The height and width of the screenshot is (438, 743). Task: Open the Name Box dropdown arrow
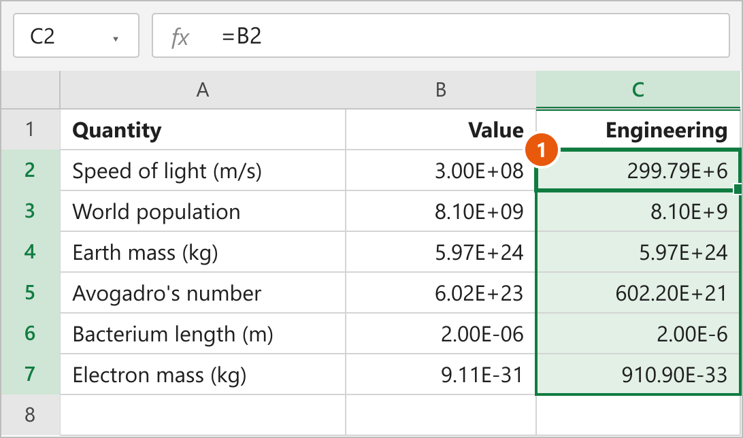(x=115, y=39)
